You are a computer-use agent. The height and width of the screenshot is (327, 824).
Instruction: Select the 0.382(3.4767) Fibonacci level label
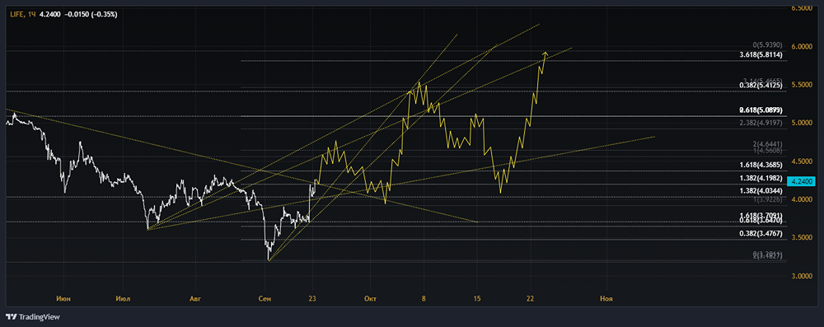[x=761, y=233]
